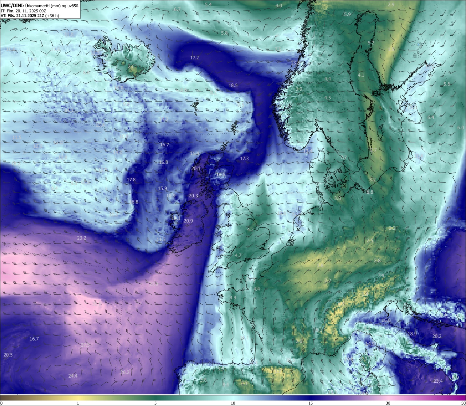Click the value label "20.3" on the map
The height and width of the screenshot is (406, 466).
point(193,196)
